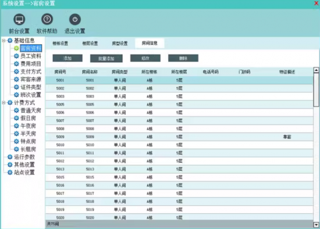The width and height of the screenshot is (320, 229).
Task: Sort by the 房间号 column header
Action: [60, 71]
